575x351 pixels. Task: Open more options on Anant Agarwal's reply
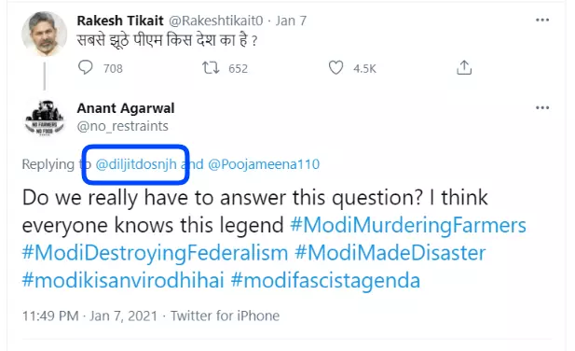pyautogui.click(x=542, y=107)
